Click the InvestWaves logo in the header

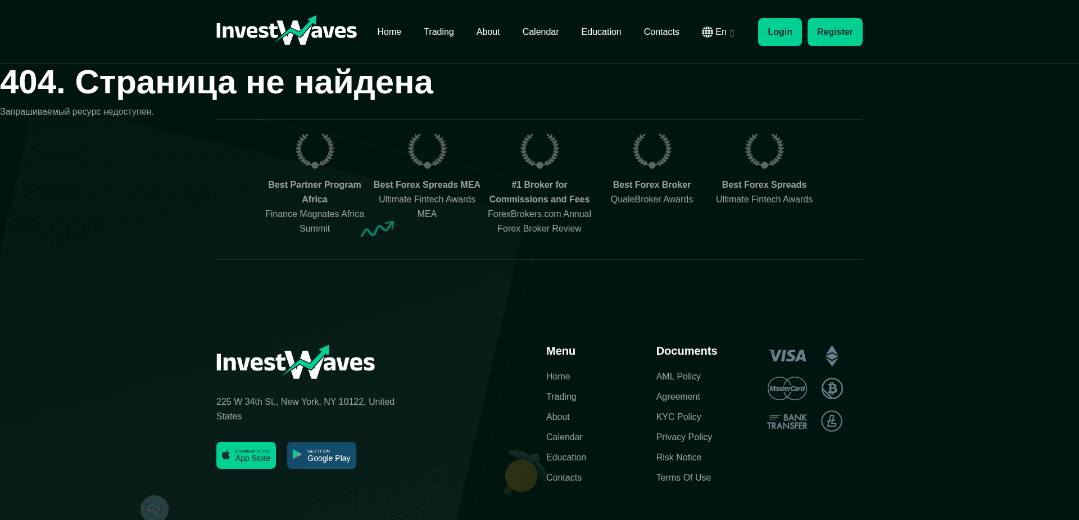point(286,31)
